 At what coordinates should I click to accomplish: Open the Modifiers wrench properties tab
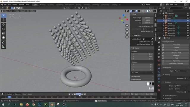pos(159,68)
